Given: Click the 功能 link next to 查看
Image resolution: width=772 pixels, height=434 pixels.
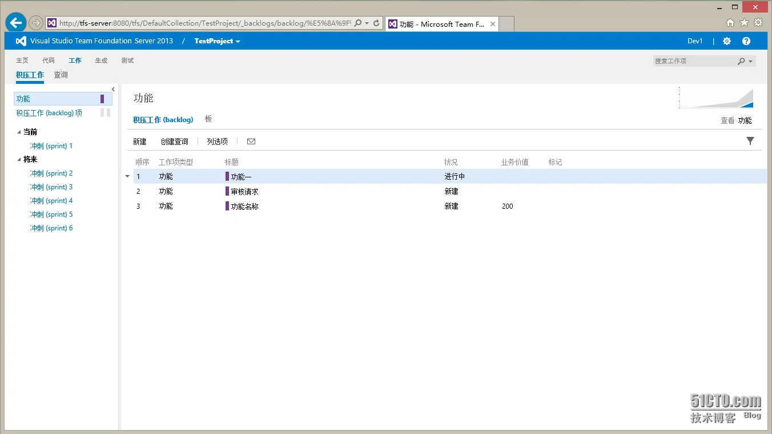Looking at the screenshot, I should pos(745,120).
